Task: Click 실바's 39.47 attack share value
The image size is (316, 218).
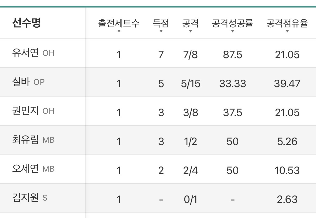Action: (287, 83)
